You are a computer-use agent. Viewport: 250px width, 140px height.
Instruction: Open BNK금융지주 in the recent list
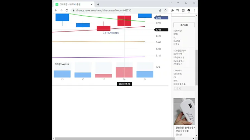[180, 84]
